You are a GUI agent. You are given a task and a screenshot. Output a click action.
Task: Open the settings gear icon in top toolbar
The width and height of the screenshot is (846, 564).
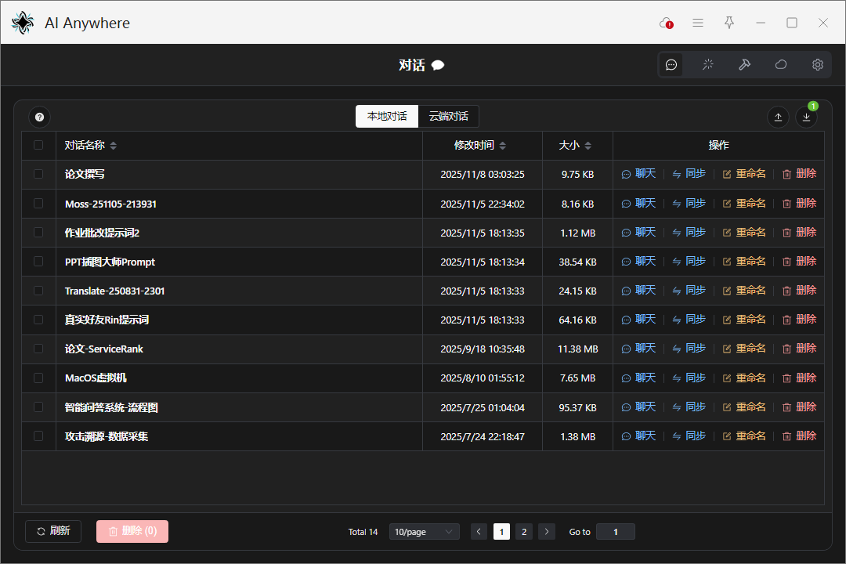[817, 65]
